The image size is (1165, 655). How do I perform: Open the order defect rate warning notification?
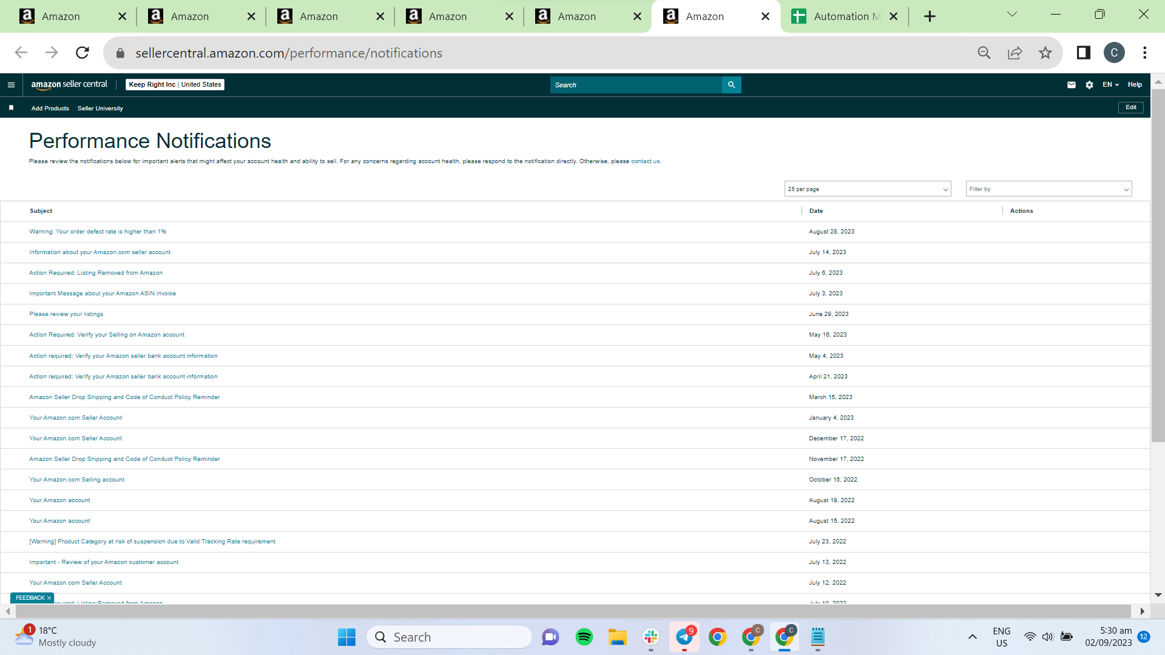click(x=98, y=232)
